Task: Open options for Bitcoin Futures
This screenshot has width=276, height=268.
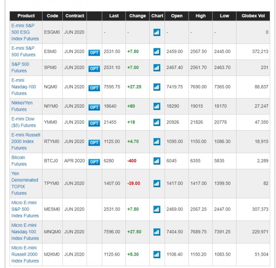Action: pos(94,162)
